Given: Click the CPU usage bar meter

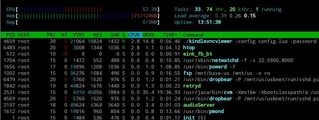Looking at the screenshot, I should [83, 9].
